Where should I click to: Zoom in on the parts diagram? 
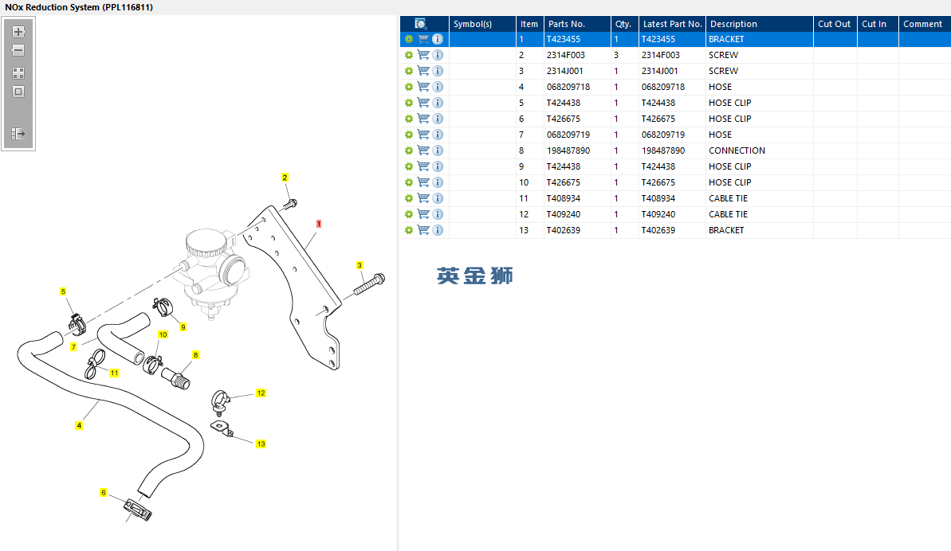click(x=18, y=32)
